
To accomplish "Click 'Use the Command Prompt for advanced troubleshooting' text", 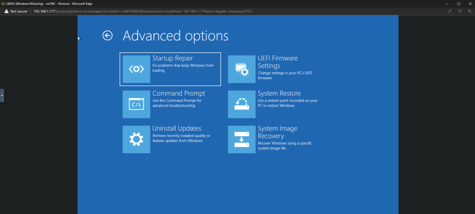I will (x=177, y=103).
